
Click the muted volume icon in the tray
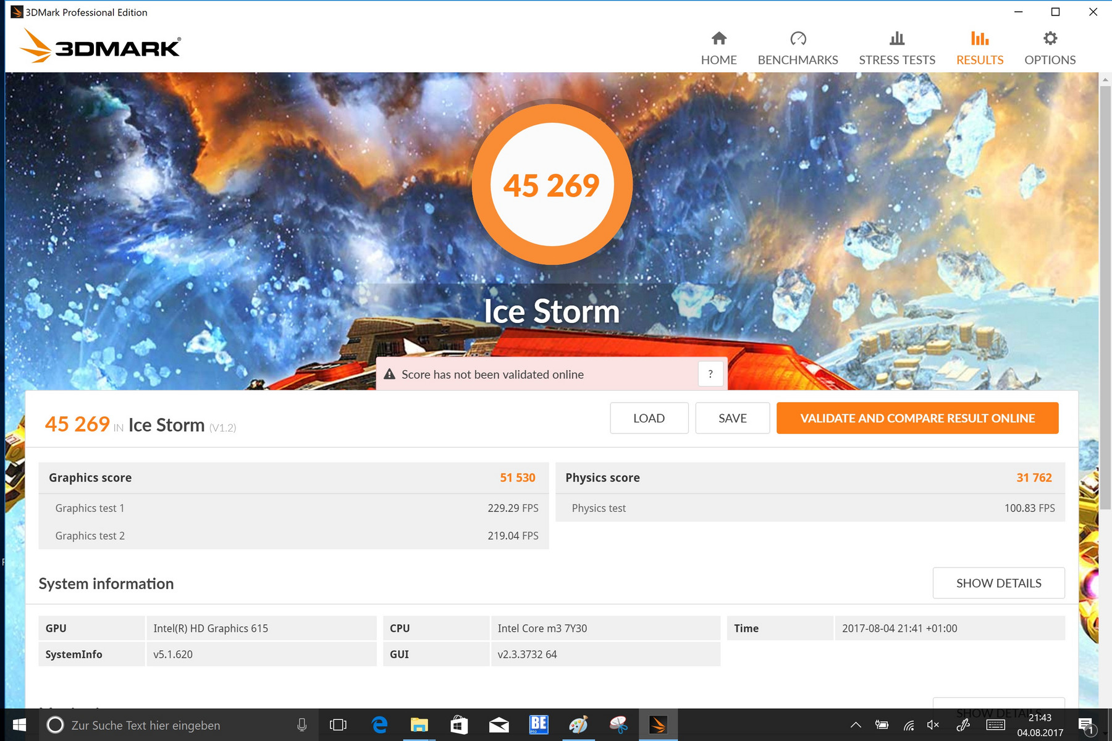click(933, 725)
